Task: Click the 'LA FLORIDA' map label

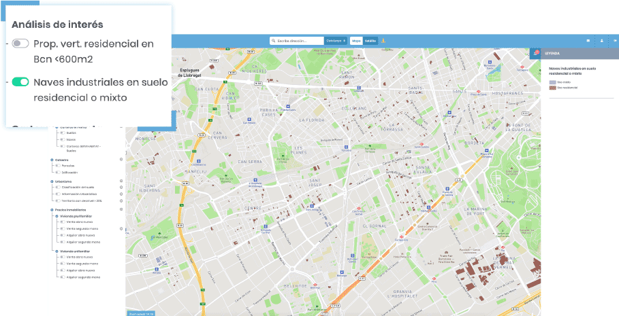Action: pyautogui.click(x=312, y=120)
